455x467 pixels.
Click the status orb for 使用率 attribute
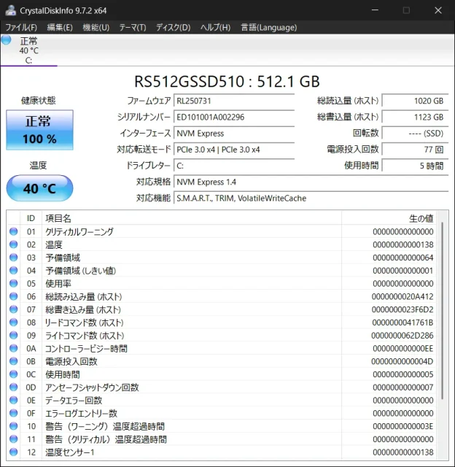click(13, 284)
